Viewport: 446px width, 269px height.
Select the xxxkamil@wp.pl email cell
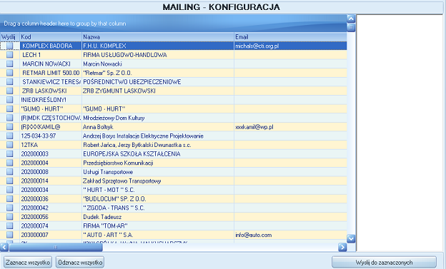(290, 127)
